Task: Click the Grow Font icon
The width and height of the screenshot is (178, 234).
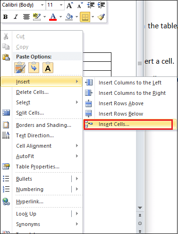Action: click(69, 5)
